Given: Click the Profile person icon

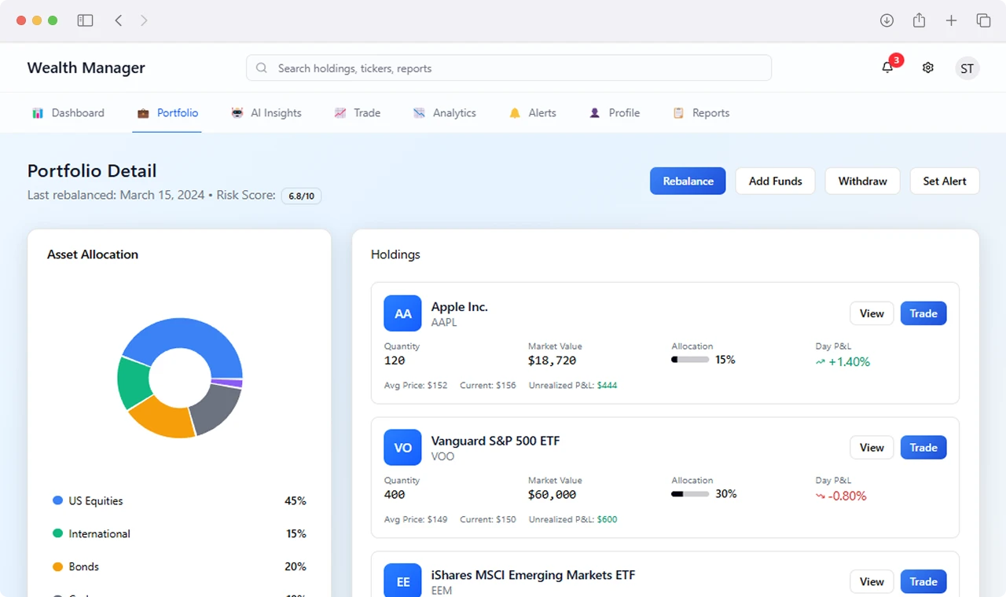Looking at the screenshot, I should (595, 113).
